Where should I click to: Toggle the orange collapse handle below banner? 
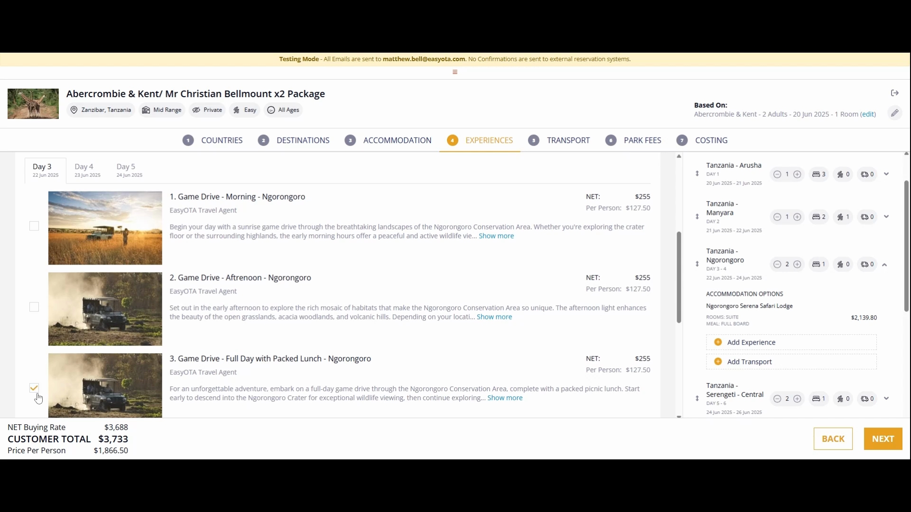pos(455,72)
